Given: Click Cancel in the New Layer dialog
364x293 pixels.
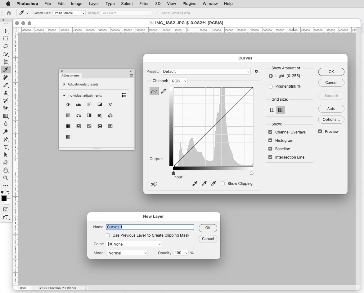Looking at the screenshot, I should (208, 239).
